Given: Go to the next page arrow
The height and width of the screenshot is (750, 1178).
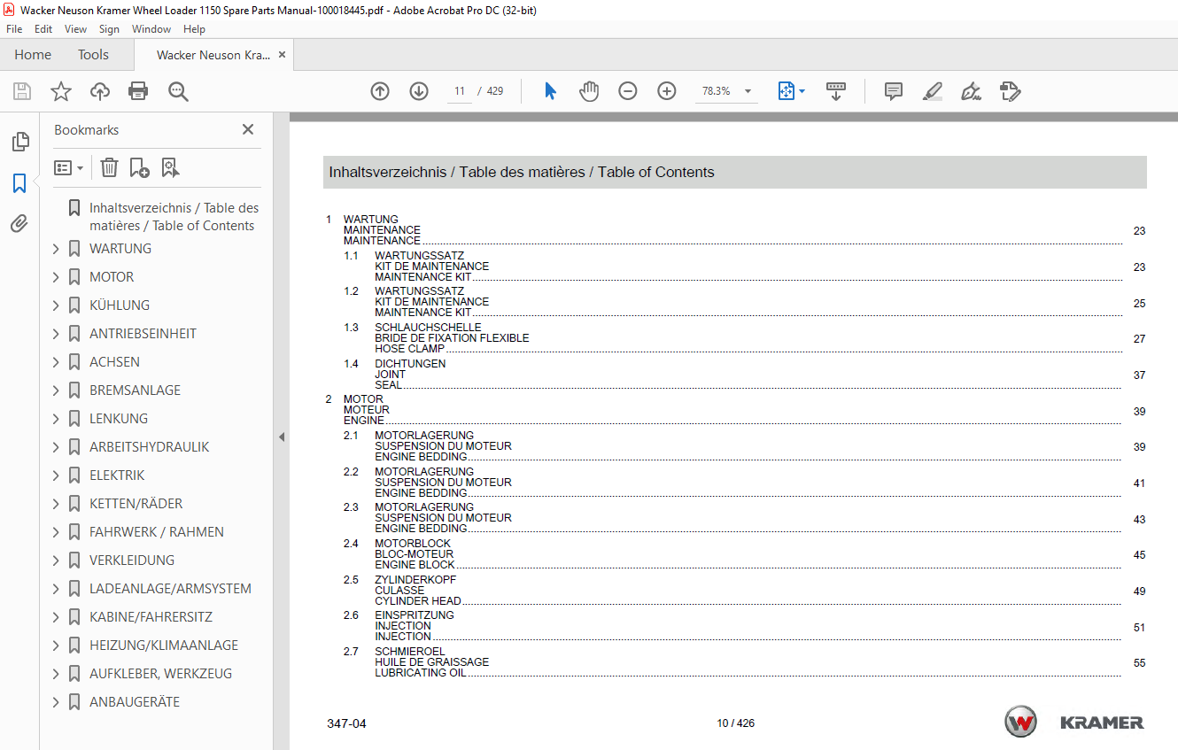Looking at the screenshot, I should [x=419, y=91].
